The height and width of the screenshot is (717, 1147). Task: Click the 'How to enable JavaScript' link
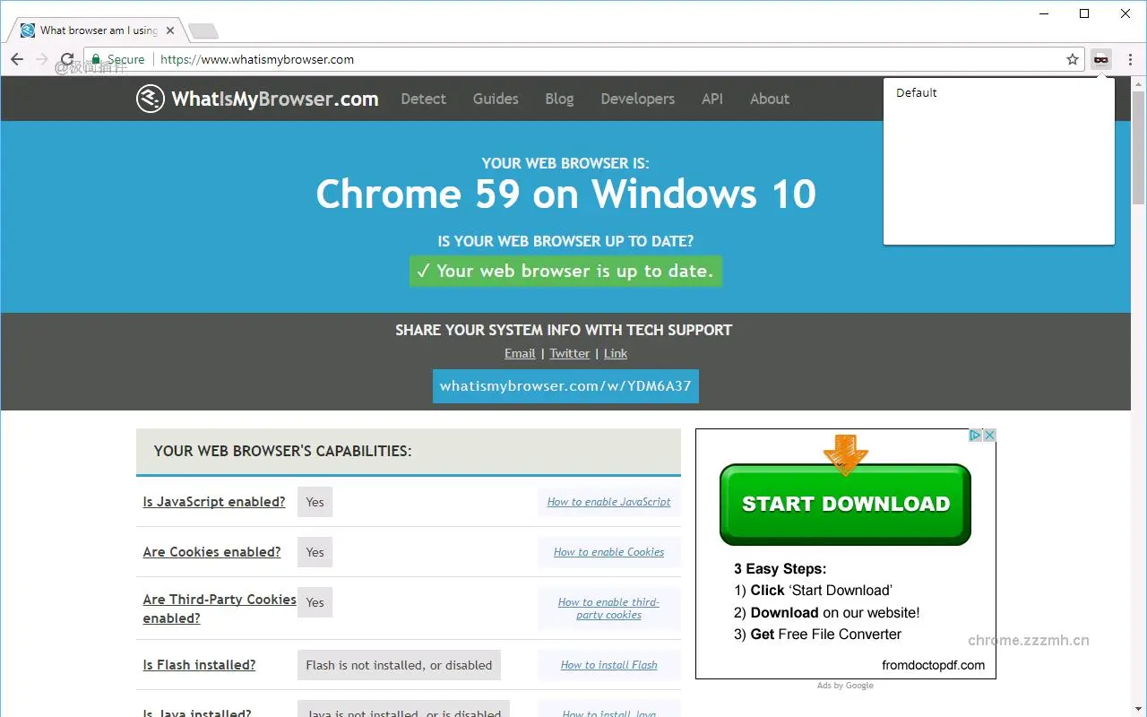click(x=608, y=502)
